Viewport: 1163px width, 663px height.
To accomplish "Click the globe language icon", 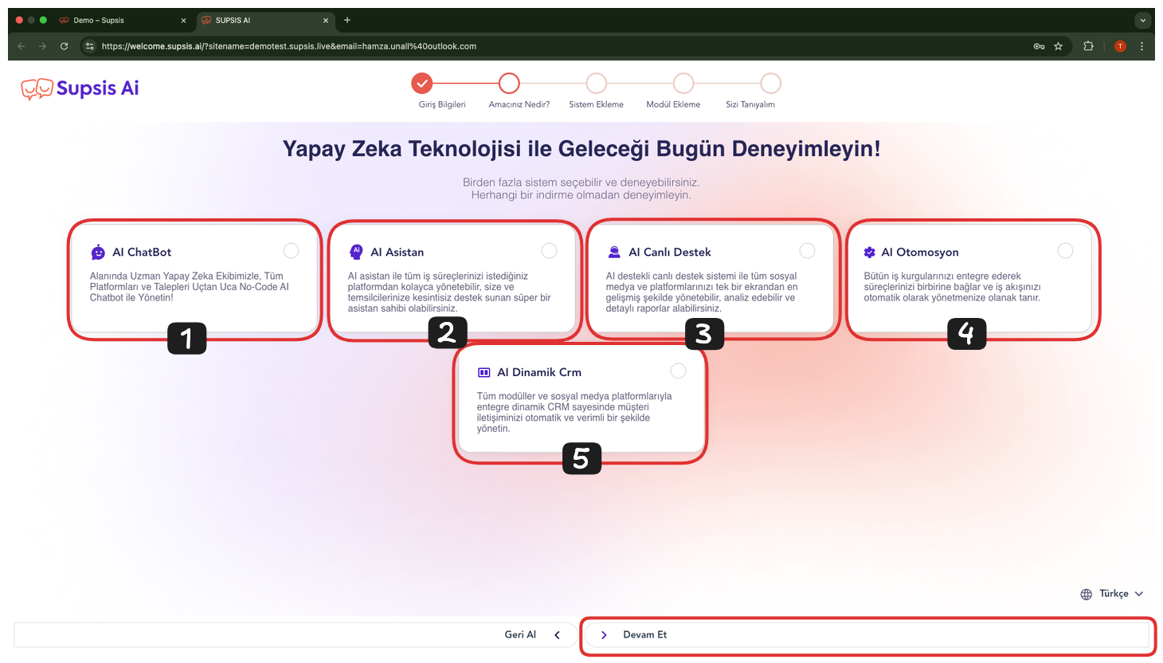I will 1087,594.
